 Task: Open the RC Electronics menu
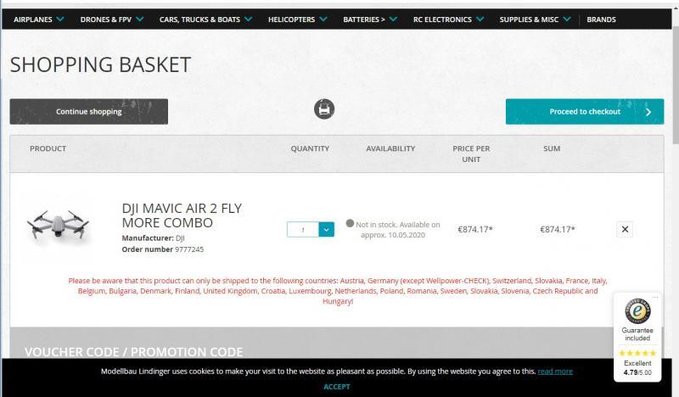[x=448, y=20]
